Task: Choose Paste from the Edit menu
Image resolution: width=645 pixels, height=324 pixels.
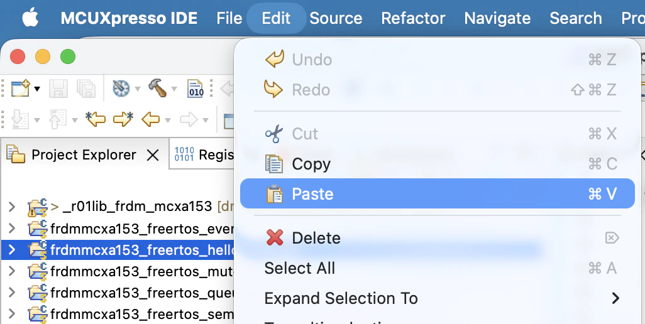Action: (438, 193)
